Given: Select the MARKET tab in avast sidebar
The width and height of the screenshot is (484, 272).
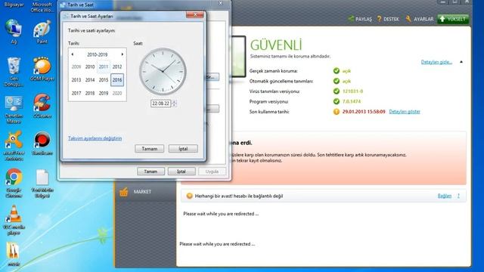Looking at the screenshot, I should [145, 192].
